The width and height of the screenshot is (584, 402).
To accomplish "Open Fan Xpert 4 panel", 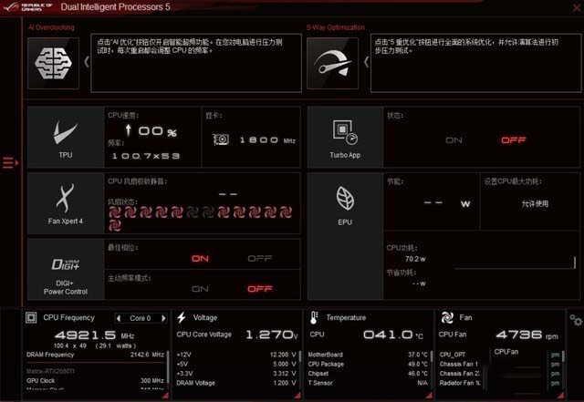I will 66,203.
